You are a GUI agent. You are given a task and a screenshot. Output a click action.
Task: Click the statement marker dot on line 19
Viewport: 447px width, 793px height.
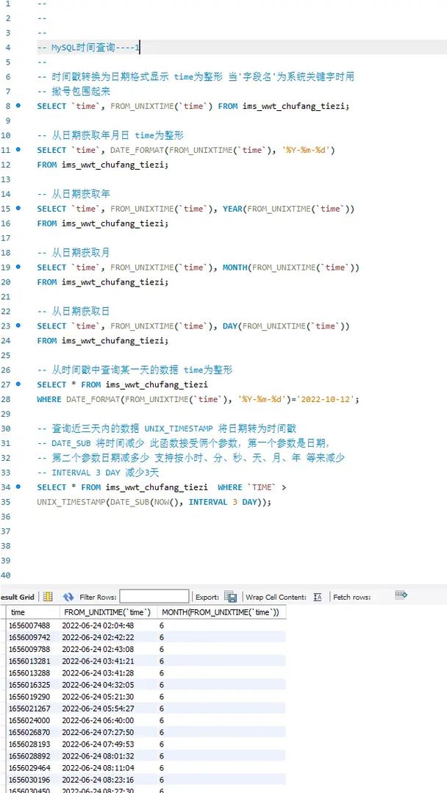(x=18, y=267)
